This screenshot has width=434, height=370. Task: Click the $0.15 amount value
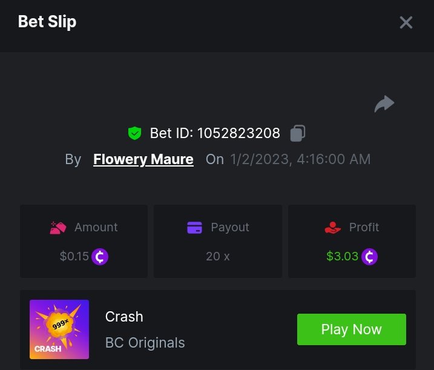(x=74, y=256)
